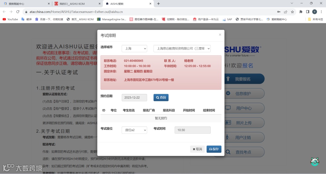Open seat dropdown 座位a2
Screen dimensions: 326x174
tap(134, 130)
